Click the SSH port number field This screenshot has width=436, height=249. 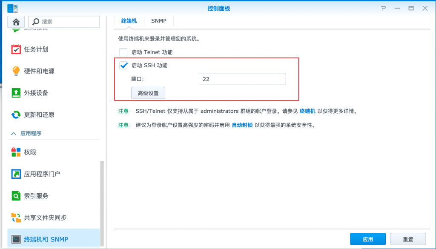[x=242, y=79]
